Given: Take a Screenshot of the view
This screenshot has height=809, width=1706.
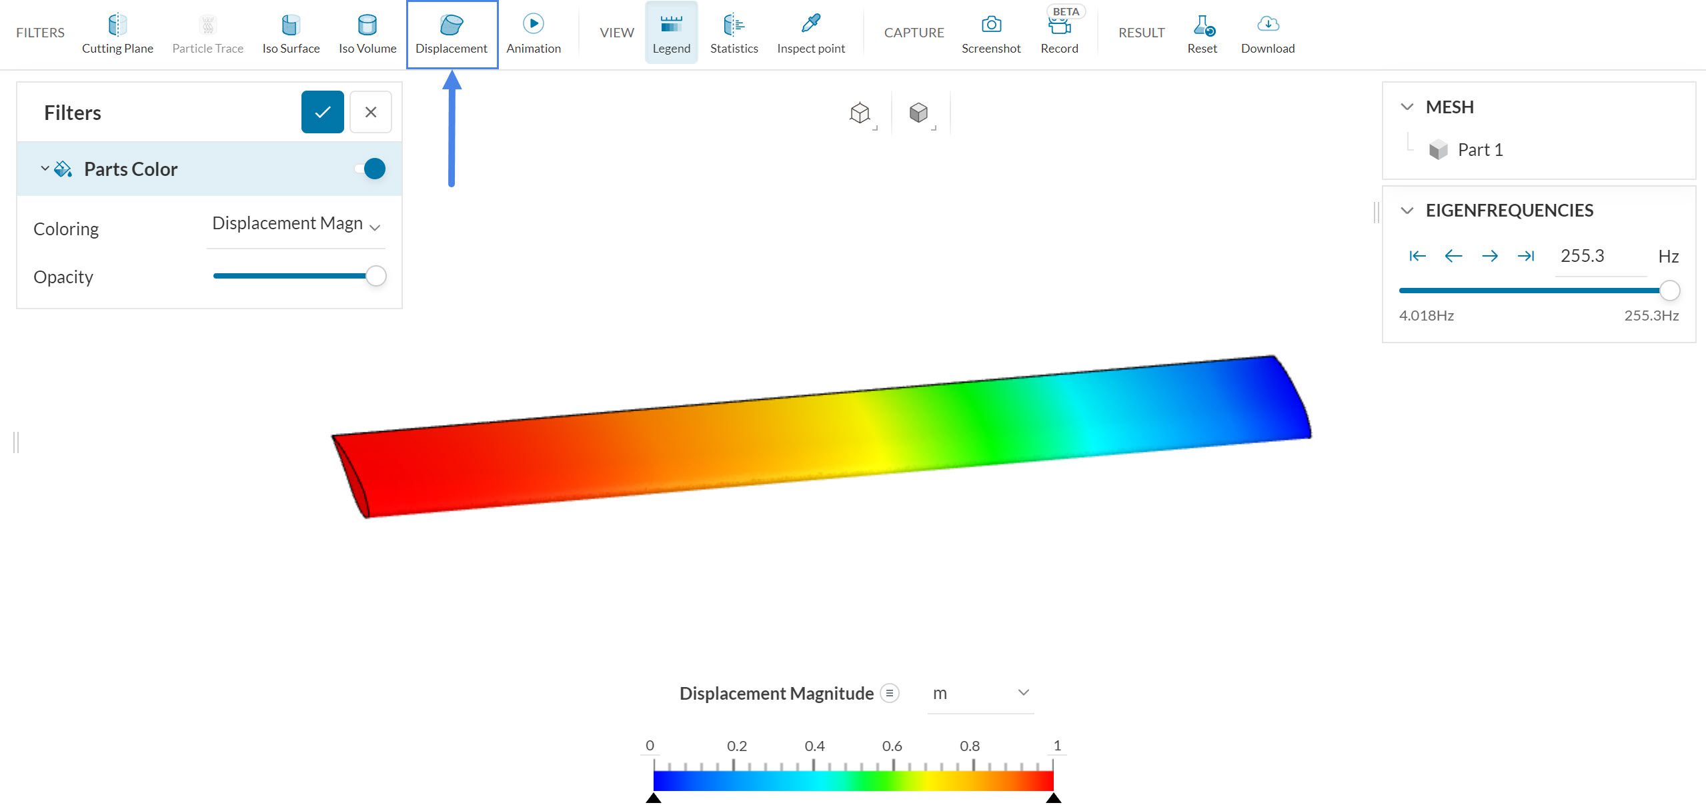Looking at the screenshot, I should [990, 33].
